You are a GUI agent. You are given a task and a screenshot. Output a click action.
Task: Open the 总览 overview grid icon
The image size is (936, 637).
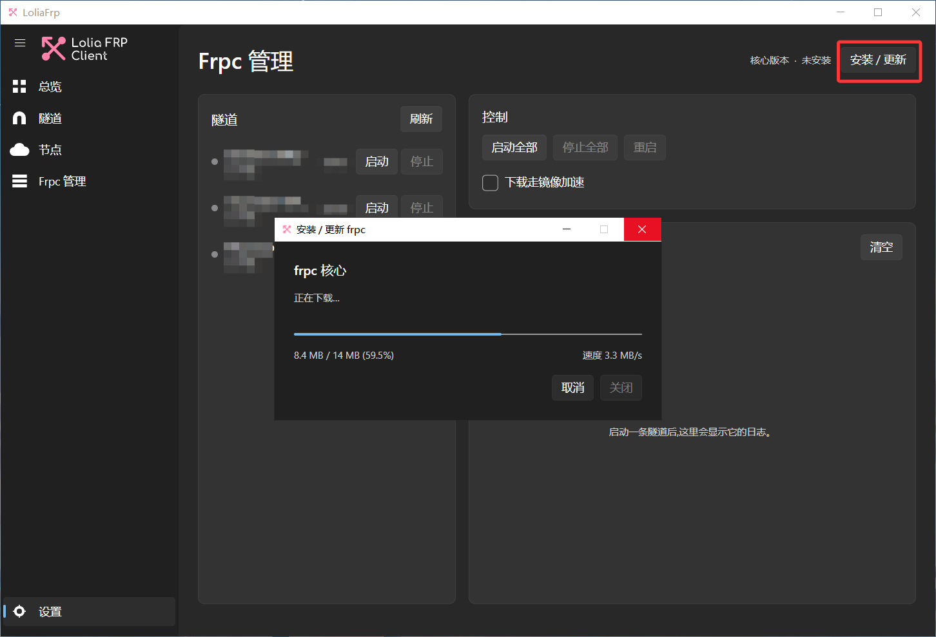pyautogui.click(x=19, y=86)
